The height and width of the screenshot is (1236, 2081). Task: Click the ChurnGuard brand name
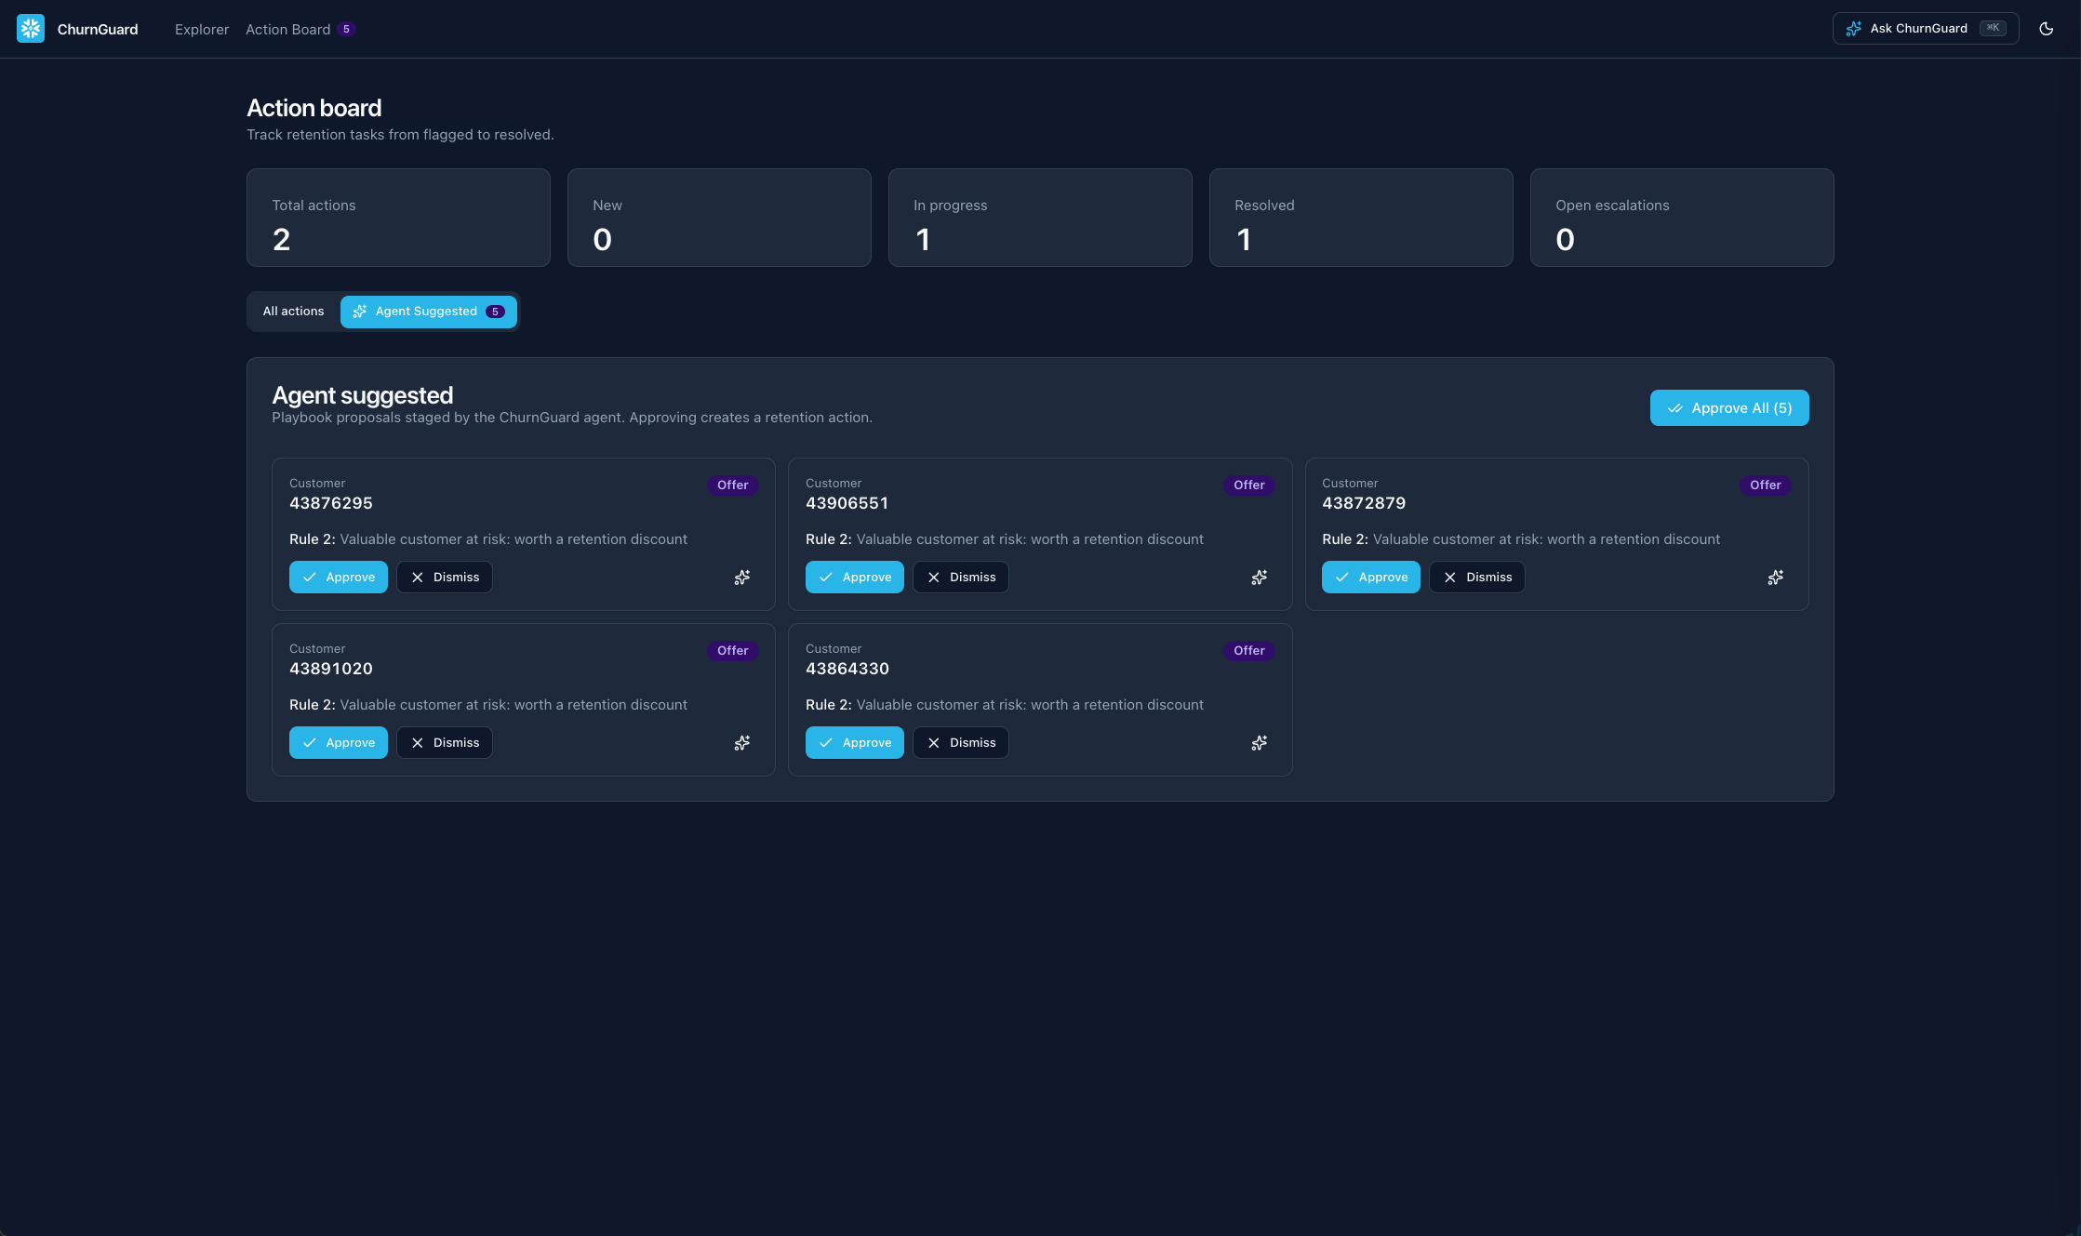[x=98, y=30]
